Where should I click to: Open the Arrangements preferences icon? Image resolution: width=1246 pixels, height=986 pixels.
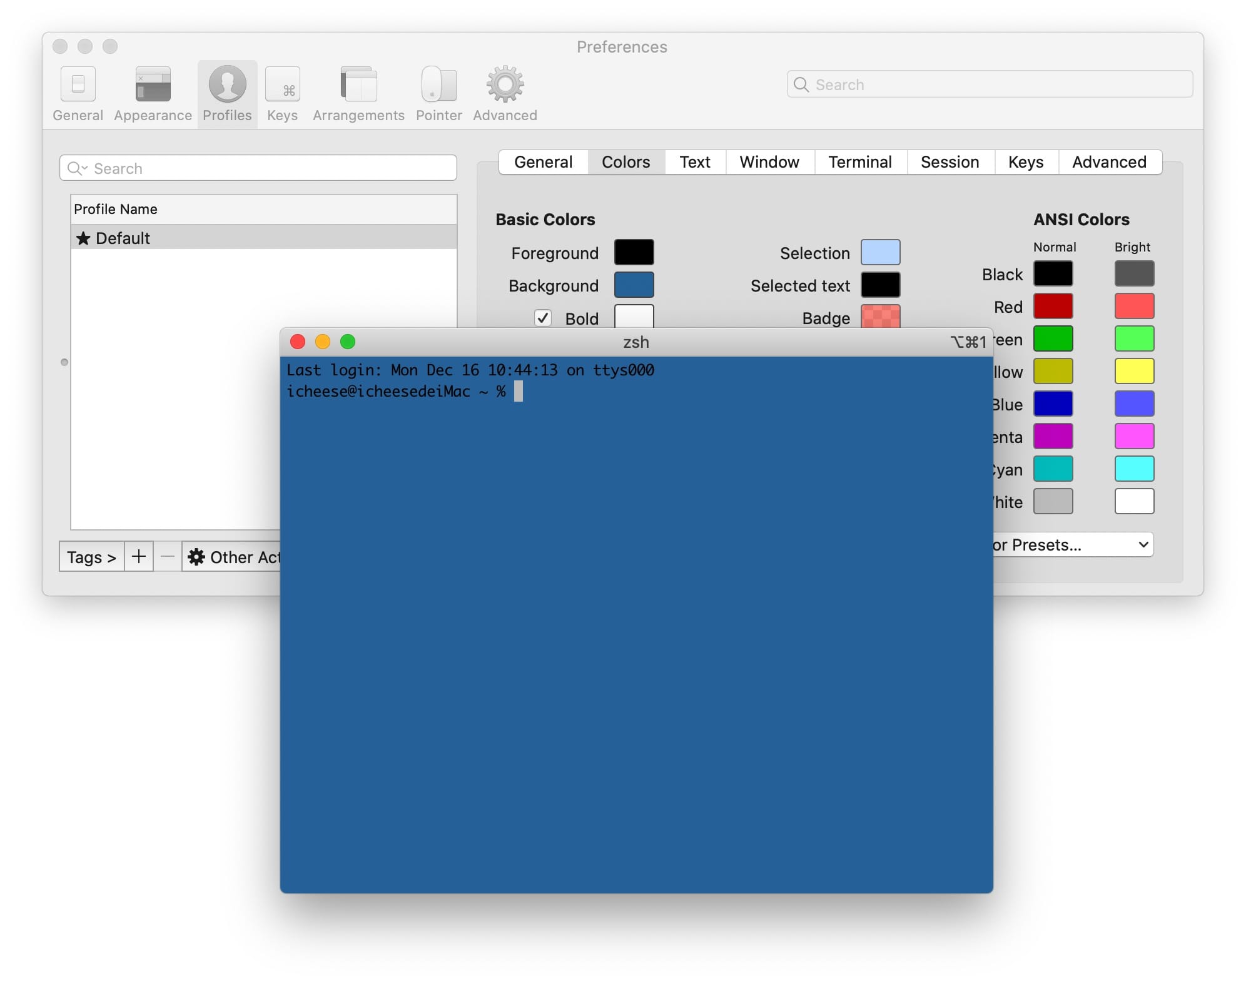(358, 84)
